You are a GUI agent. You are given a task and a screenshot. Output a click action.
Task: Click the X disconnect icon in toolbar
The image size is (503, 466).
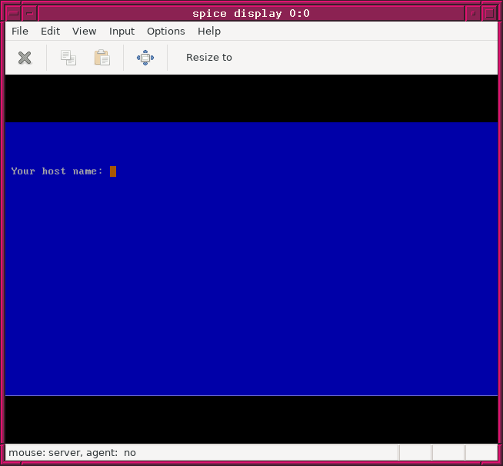coord(25,58)
